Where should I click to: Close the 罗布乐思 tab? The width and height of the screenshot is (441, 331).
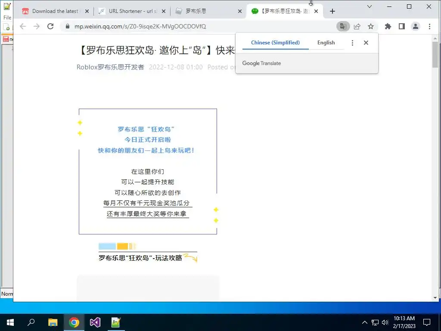pos(239,11)
